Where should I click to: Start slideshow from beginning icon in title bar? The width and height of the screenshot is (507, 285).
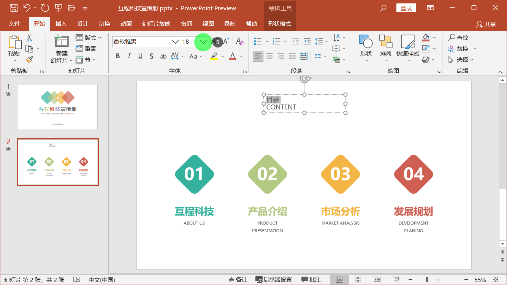(x=58, y=8)
